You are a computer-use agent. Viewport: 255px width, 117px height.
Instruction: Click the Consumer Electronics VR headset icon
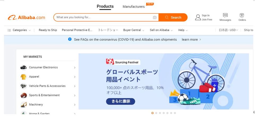24,67
